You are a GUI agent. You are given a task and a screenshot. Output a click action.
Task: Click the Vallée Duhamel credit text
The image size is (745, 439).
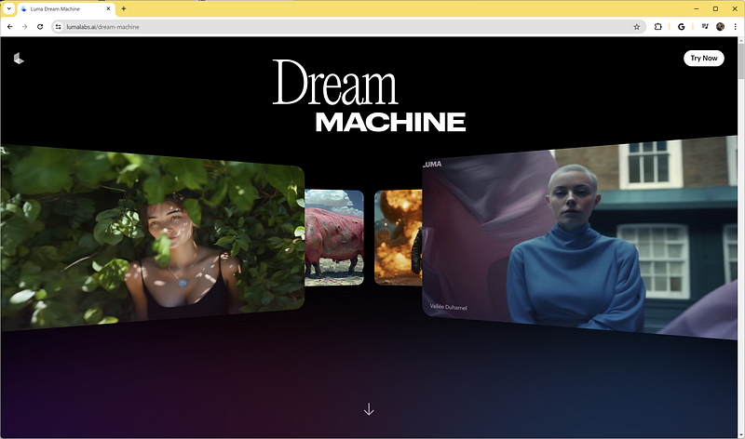tap(449, 307)
